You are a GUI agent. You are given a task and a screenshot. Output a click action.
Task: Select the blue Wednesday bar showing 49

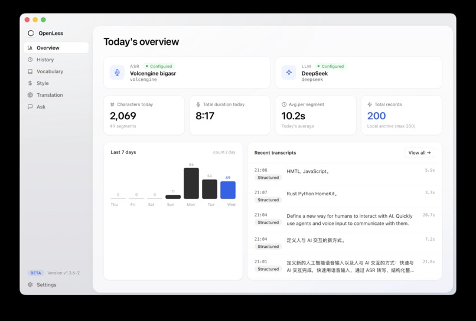click(x=228, y=190)
